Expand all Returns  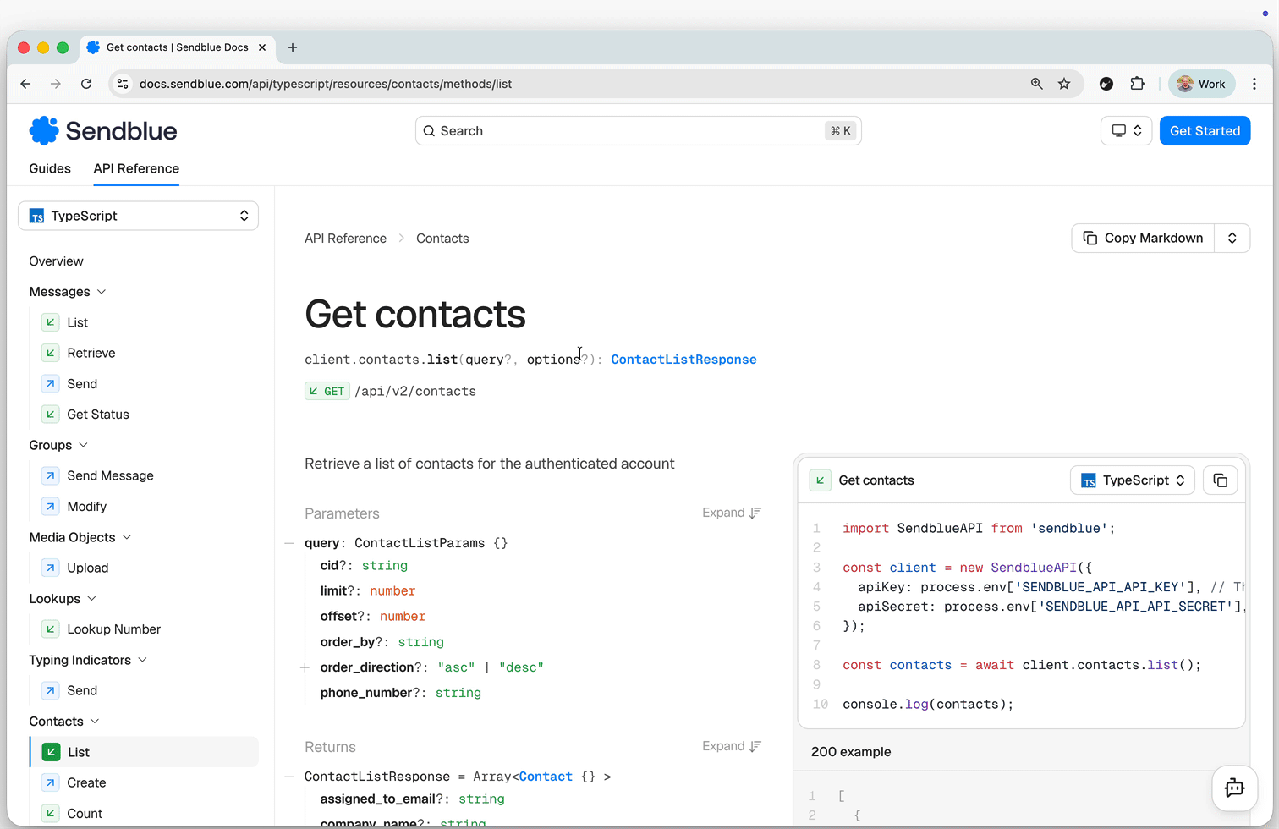click(732, 746)
